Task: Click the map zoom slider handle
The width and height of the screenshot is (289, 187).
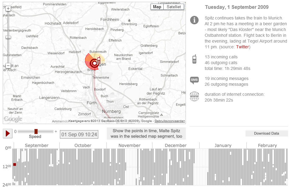Action: point(8,37)
